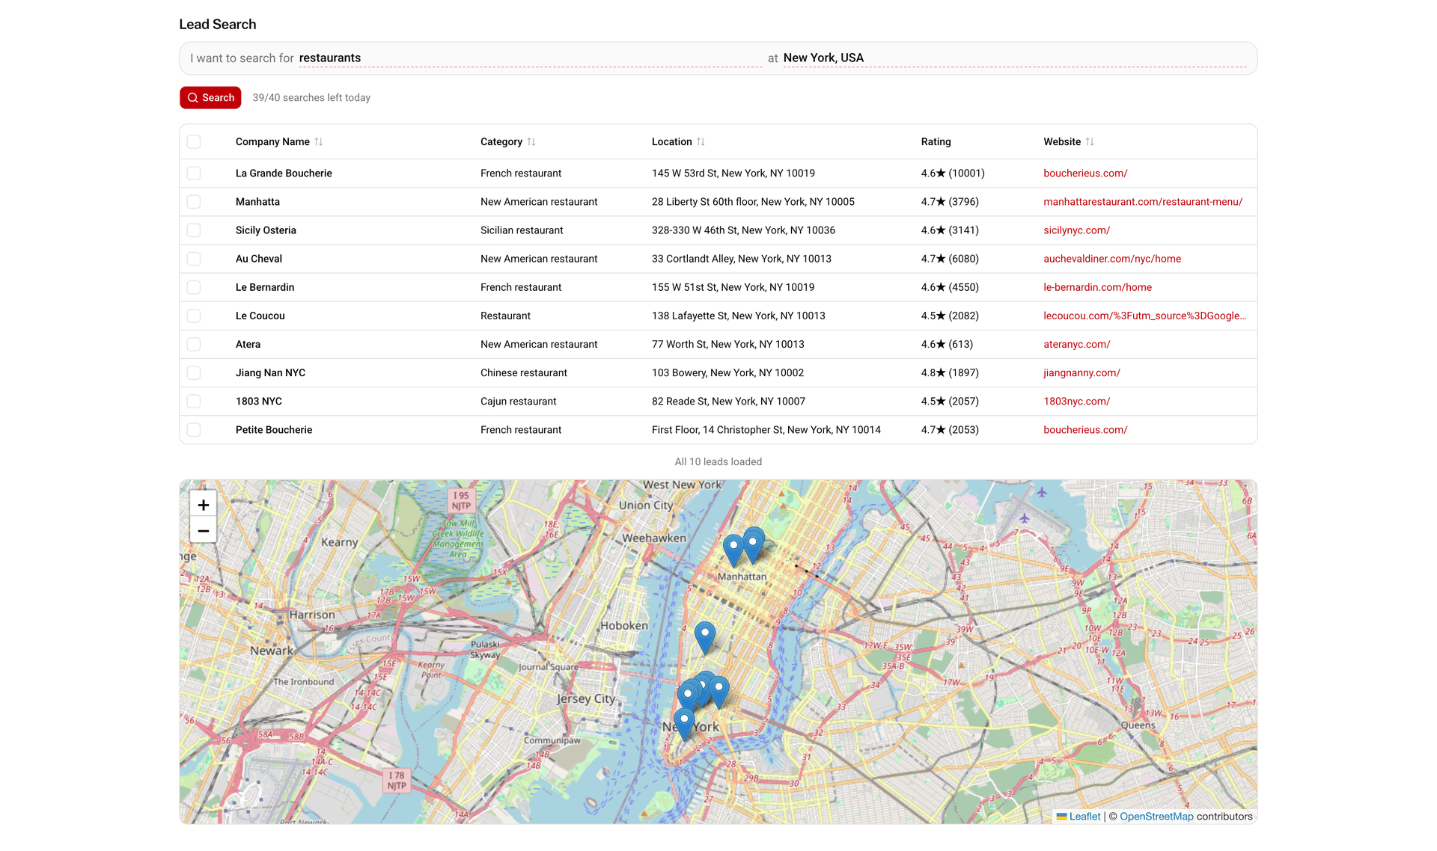
Task: Sort by Website using sort arrows
Action: click(x=1090, y=141)
